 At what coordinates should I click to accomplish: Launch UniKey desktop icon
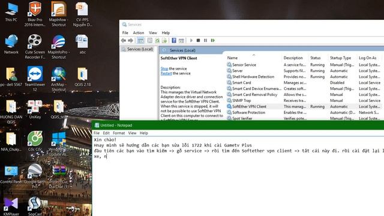[x=35, y=109]
